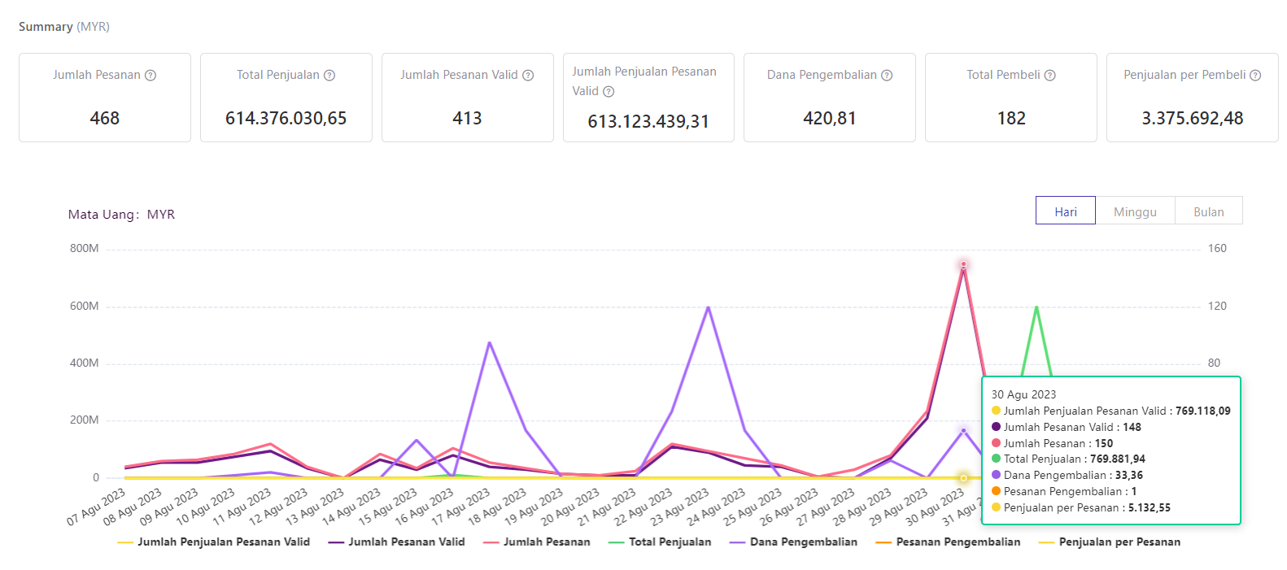Click help icon beside Jumlah Pesanan

coord(151,76)
